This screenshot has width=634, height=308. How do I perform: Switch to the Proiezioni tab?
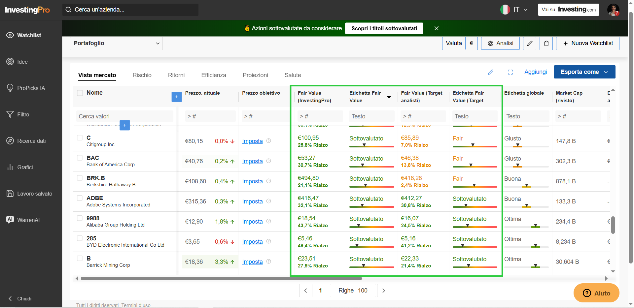pos(255,75)
